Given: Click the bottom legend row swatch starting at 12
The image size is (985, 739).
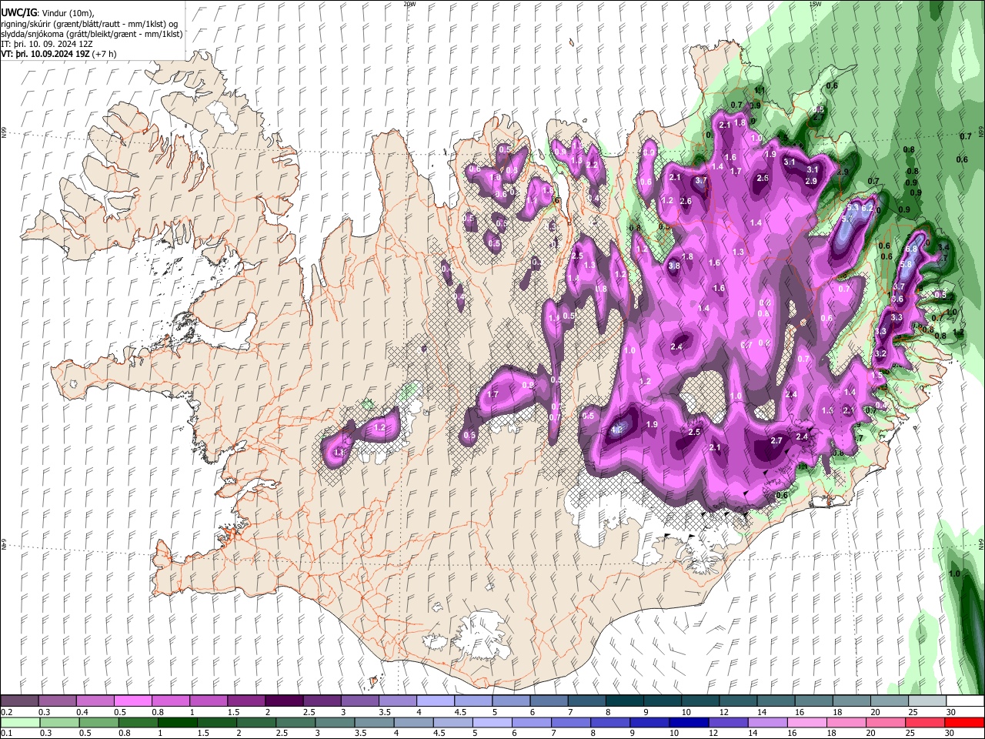Looking at the screenshot, I should tap(729, 723).
